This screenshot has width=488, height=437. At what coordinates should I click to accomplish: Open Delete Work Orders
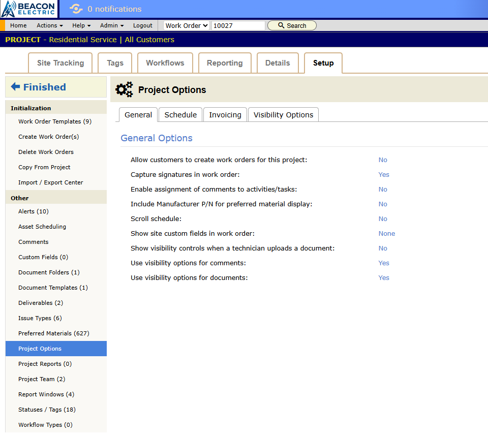tap(46, 152)
